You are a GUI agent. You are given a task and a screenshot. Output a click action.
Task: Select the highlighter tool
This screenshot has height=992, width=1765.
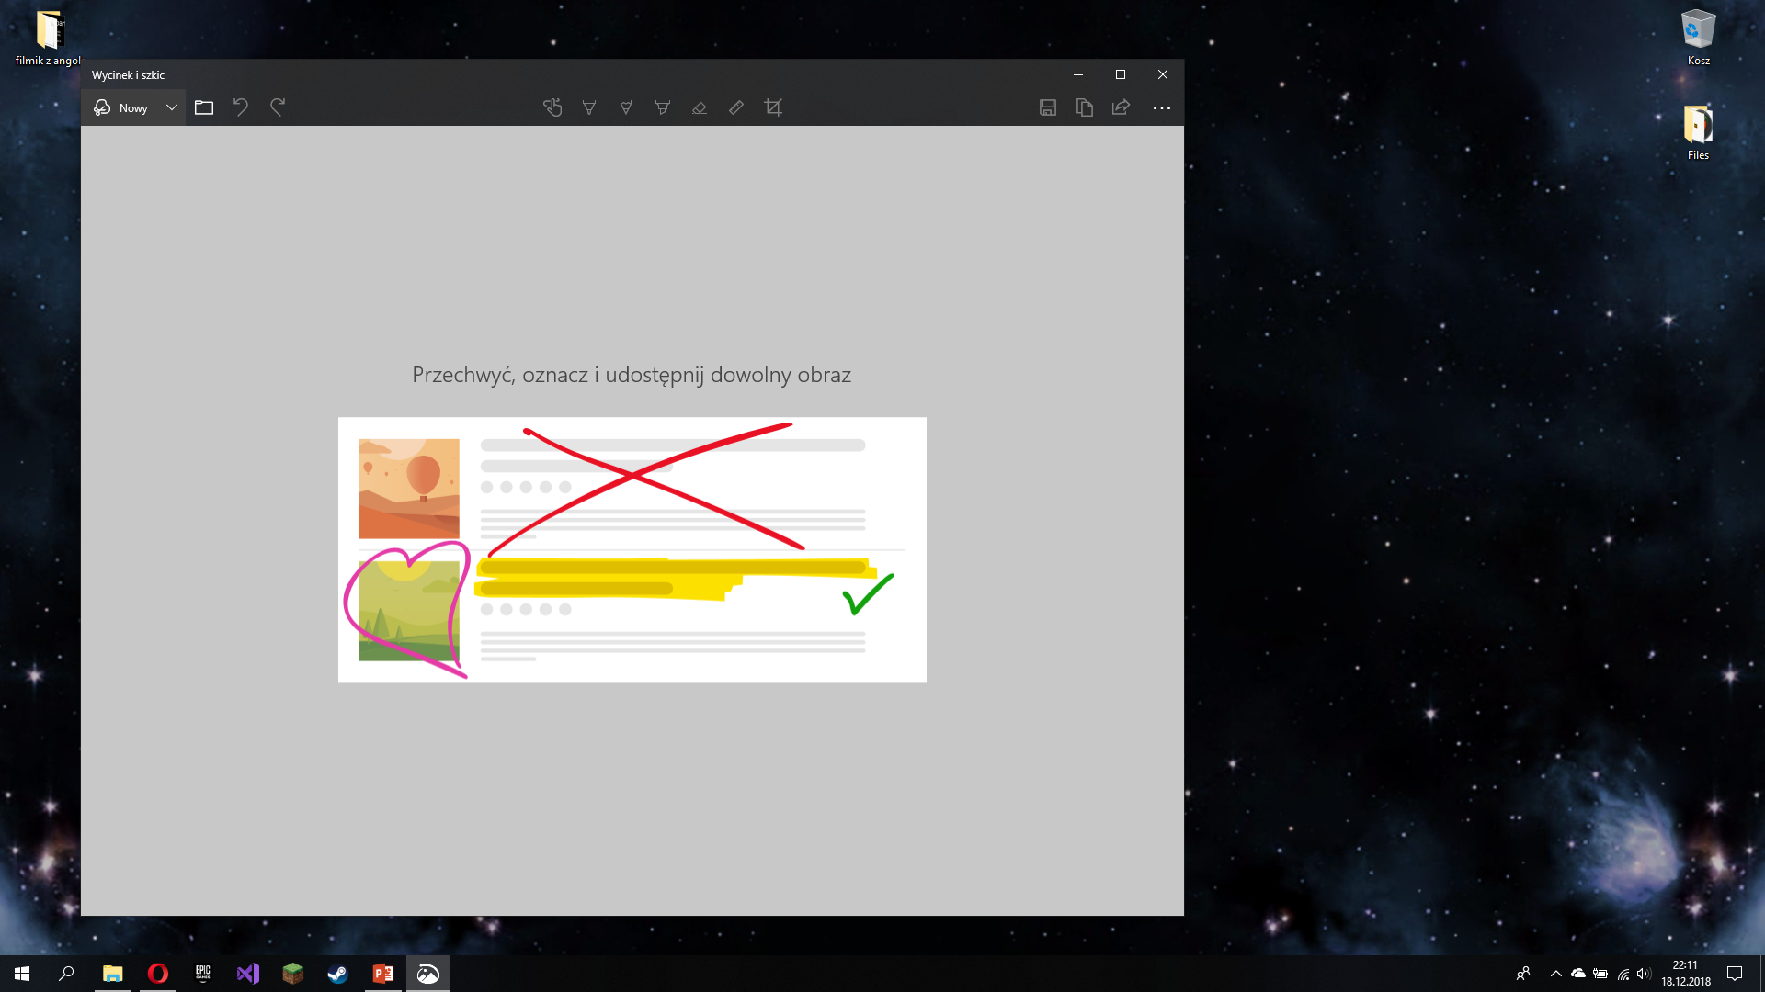(x=663, y=107)
